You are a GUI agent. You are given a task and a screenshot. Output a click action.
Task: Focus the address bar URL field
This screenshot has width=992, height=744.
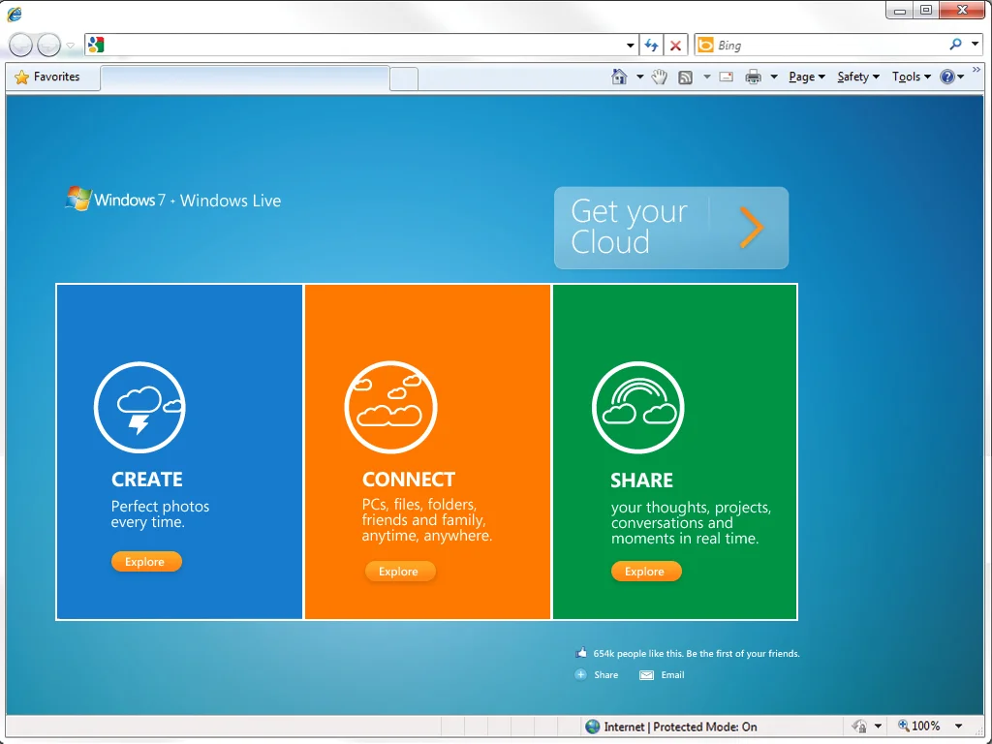click(362, 45)
